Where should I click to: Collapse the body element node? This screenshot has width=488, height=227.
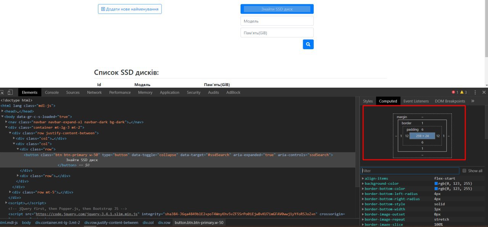2,117
